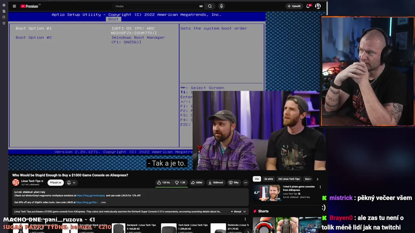Open bookmarks star icon in left sidebar

click(x=4, y=23)
